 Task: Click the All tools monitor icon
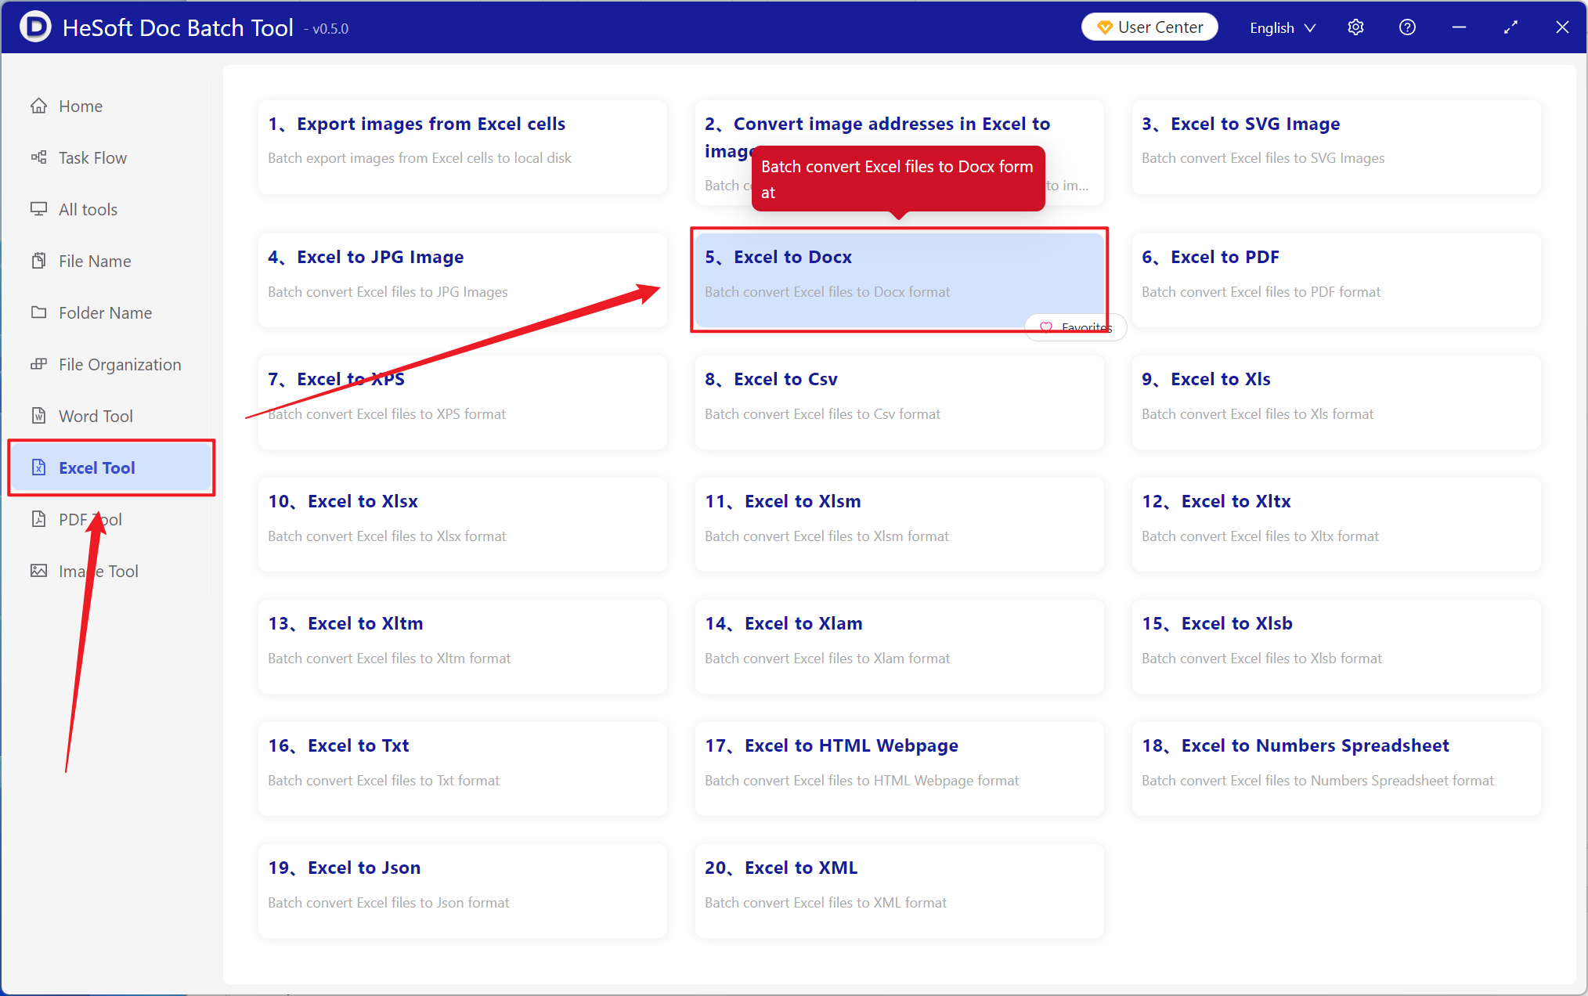click(x=38, y=209)
